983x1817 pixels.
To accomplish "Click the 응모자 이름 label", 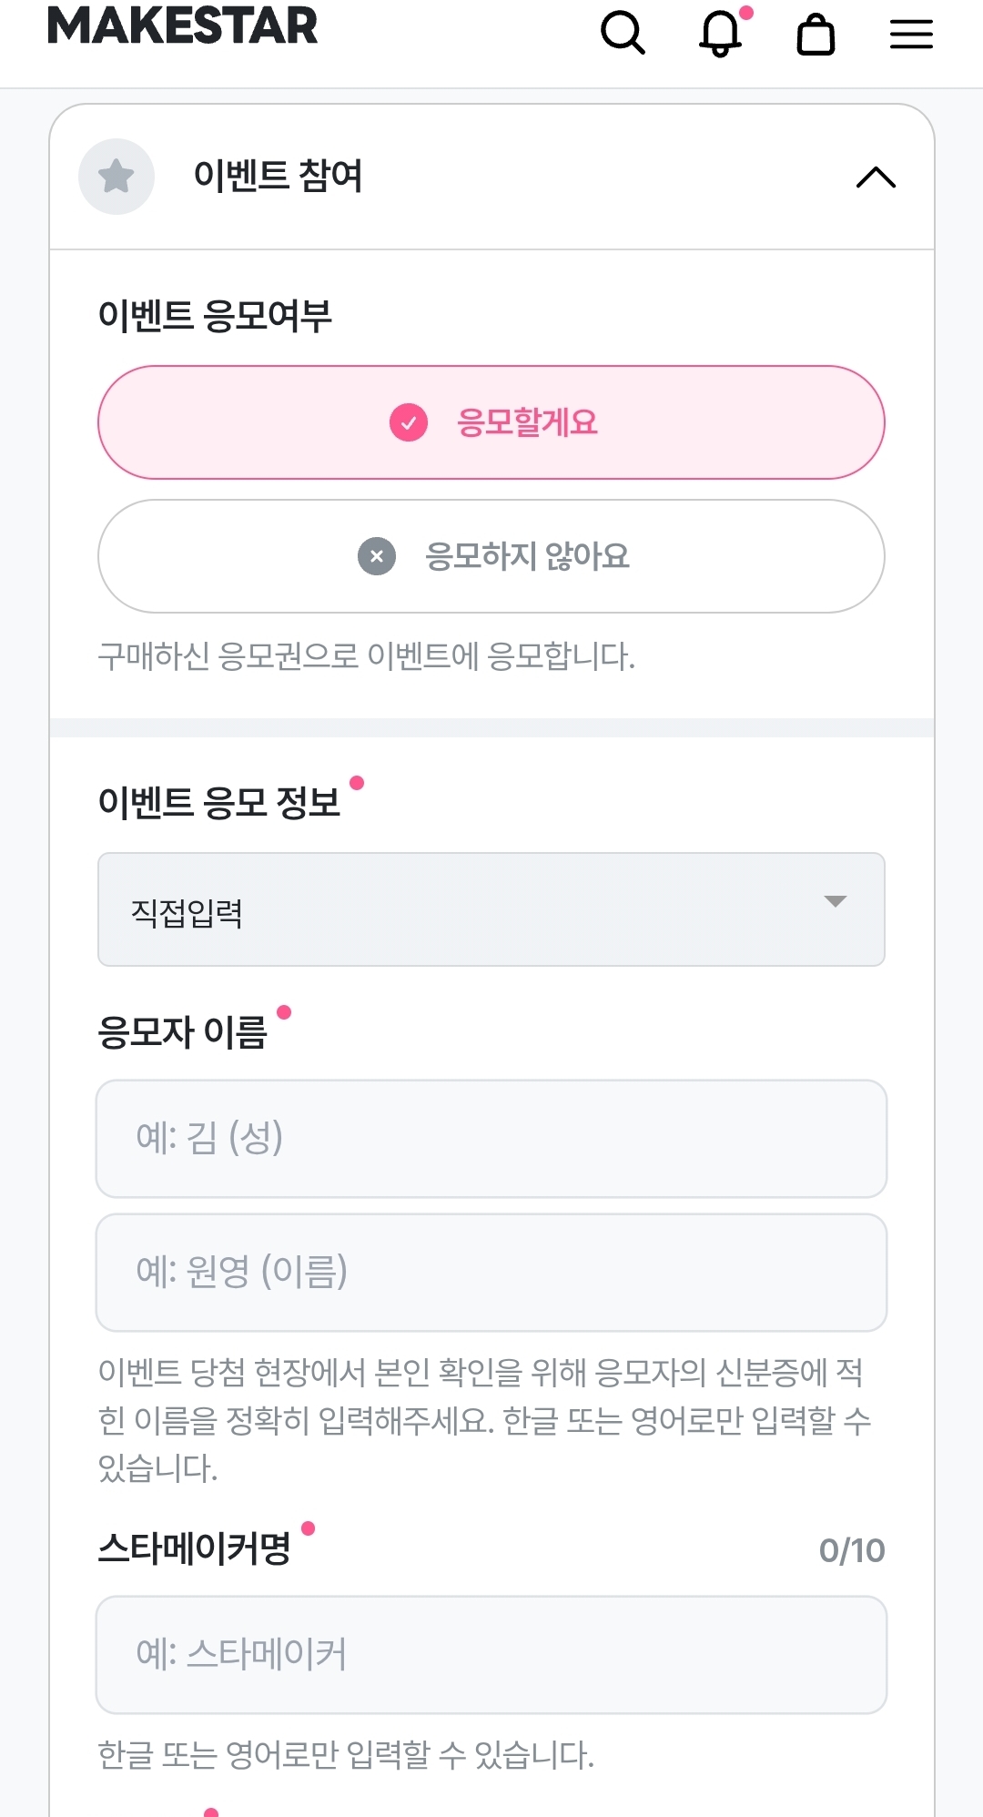I will coord(183,1032).
